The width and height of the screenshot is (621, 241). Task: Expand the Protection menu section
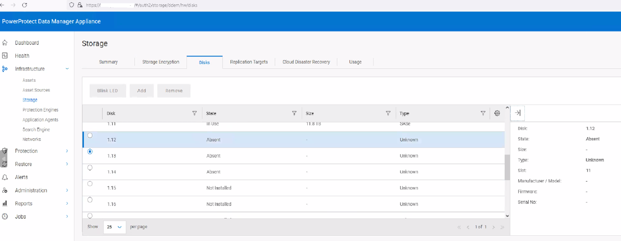67,151
